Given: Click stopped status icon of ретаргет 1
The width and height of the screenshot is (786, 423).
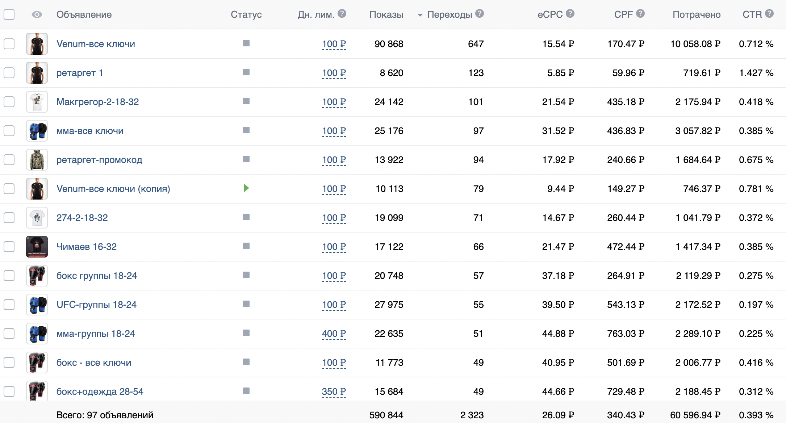Looking at the screenshot, I should click(x=246, y=72).
